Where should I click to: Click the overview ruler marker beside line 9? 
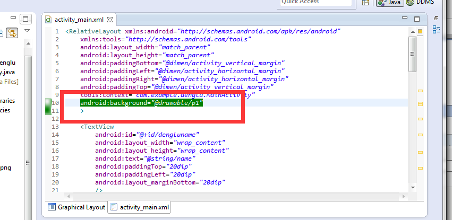[420, 91]
